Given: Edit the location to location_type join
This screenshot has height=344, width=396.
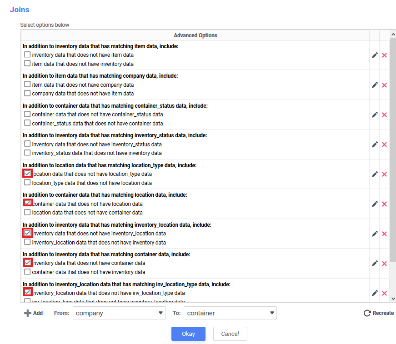Looking at the screenshot, I should [x=375, y=174].
